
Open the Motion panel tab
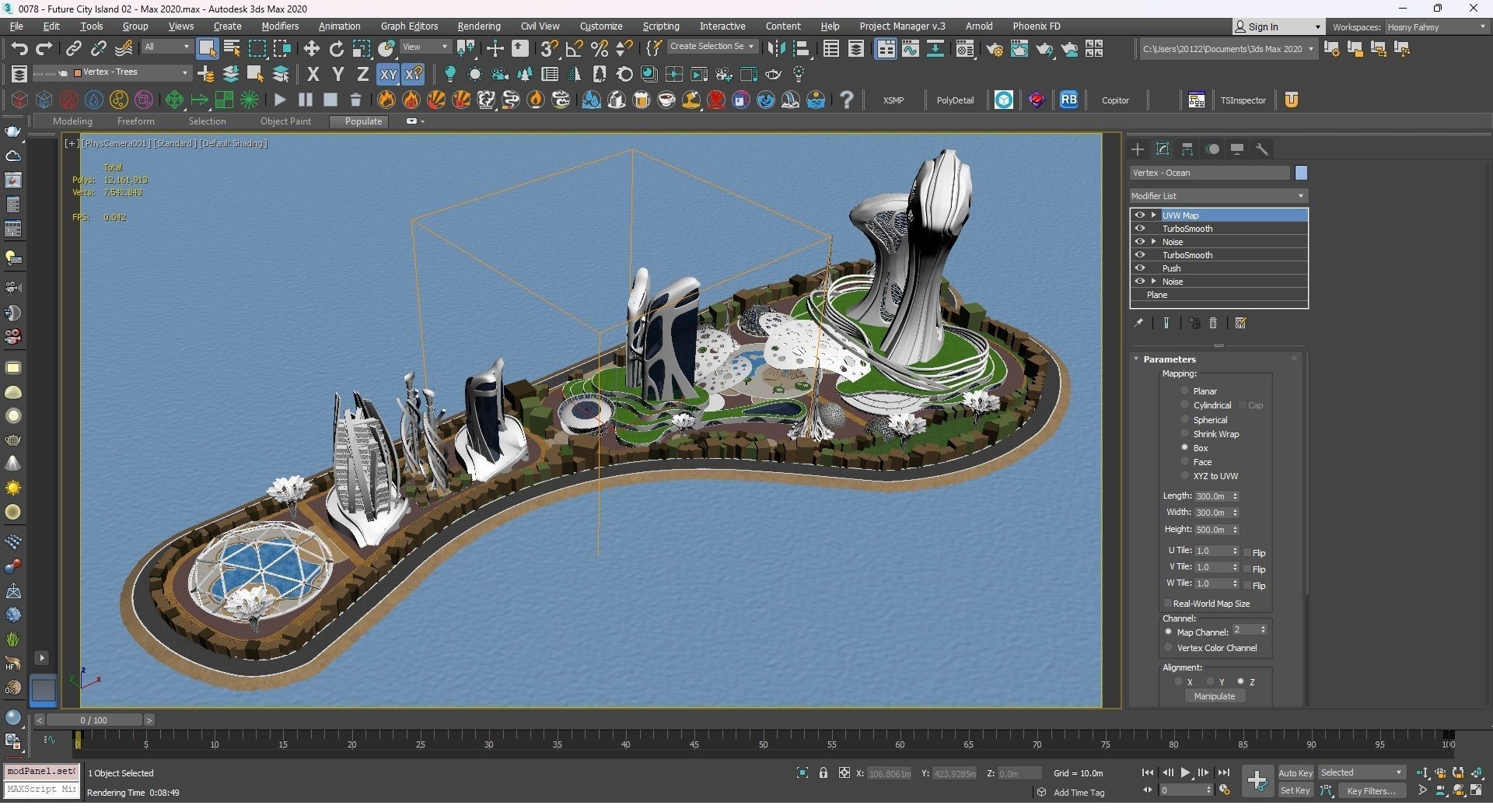[x=1212, y=149]
